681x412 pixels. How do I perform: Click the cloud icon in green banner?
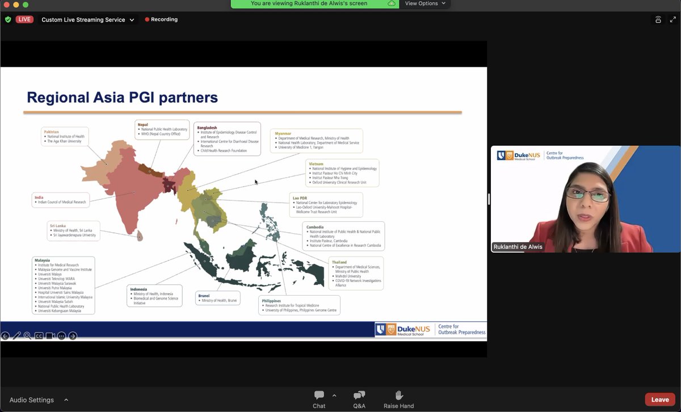tap(392, 3)
